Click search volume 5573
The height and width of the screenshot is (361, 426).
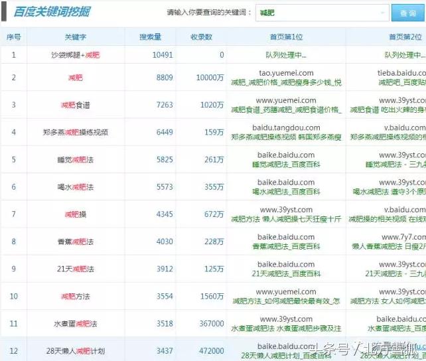[165, 187]
